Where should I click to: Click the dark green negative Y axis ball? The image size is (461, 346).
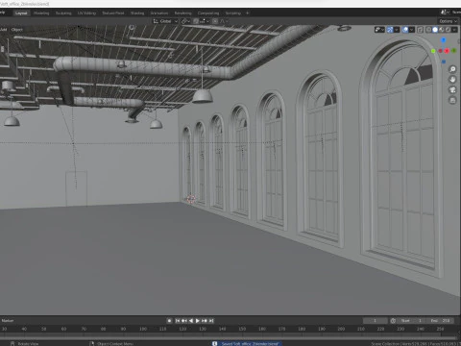[x=454, y=51]
